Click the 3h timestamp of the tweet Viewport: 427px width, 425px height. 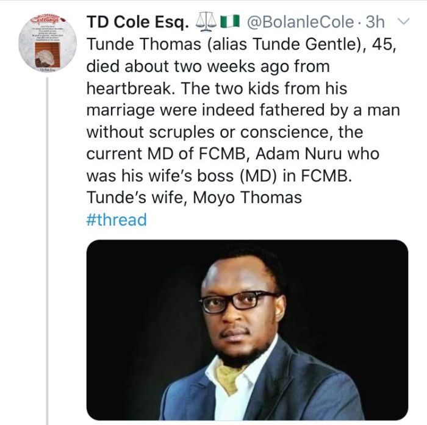375,22
